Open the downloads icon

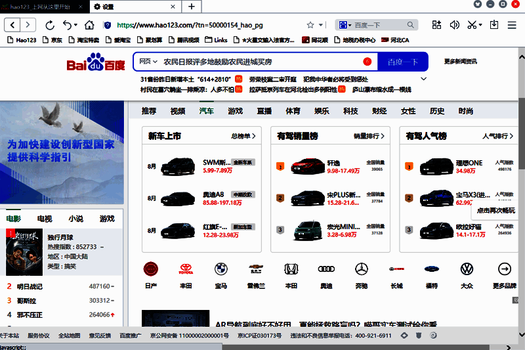(494, 25)
